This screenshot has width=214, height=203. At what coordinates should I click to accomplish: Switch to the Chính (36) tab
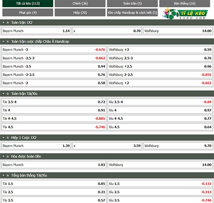pos(80,4)
